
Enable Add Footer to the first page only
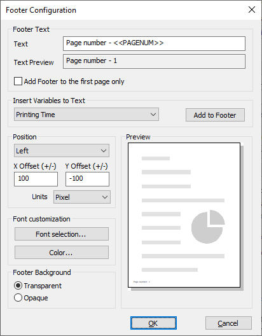18,81
